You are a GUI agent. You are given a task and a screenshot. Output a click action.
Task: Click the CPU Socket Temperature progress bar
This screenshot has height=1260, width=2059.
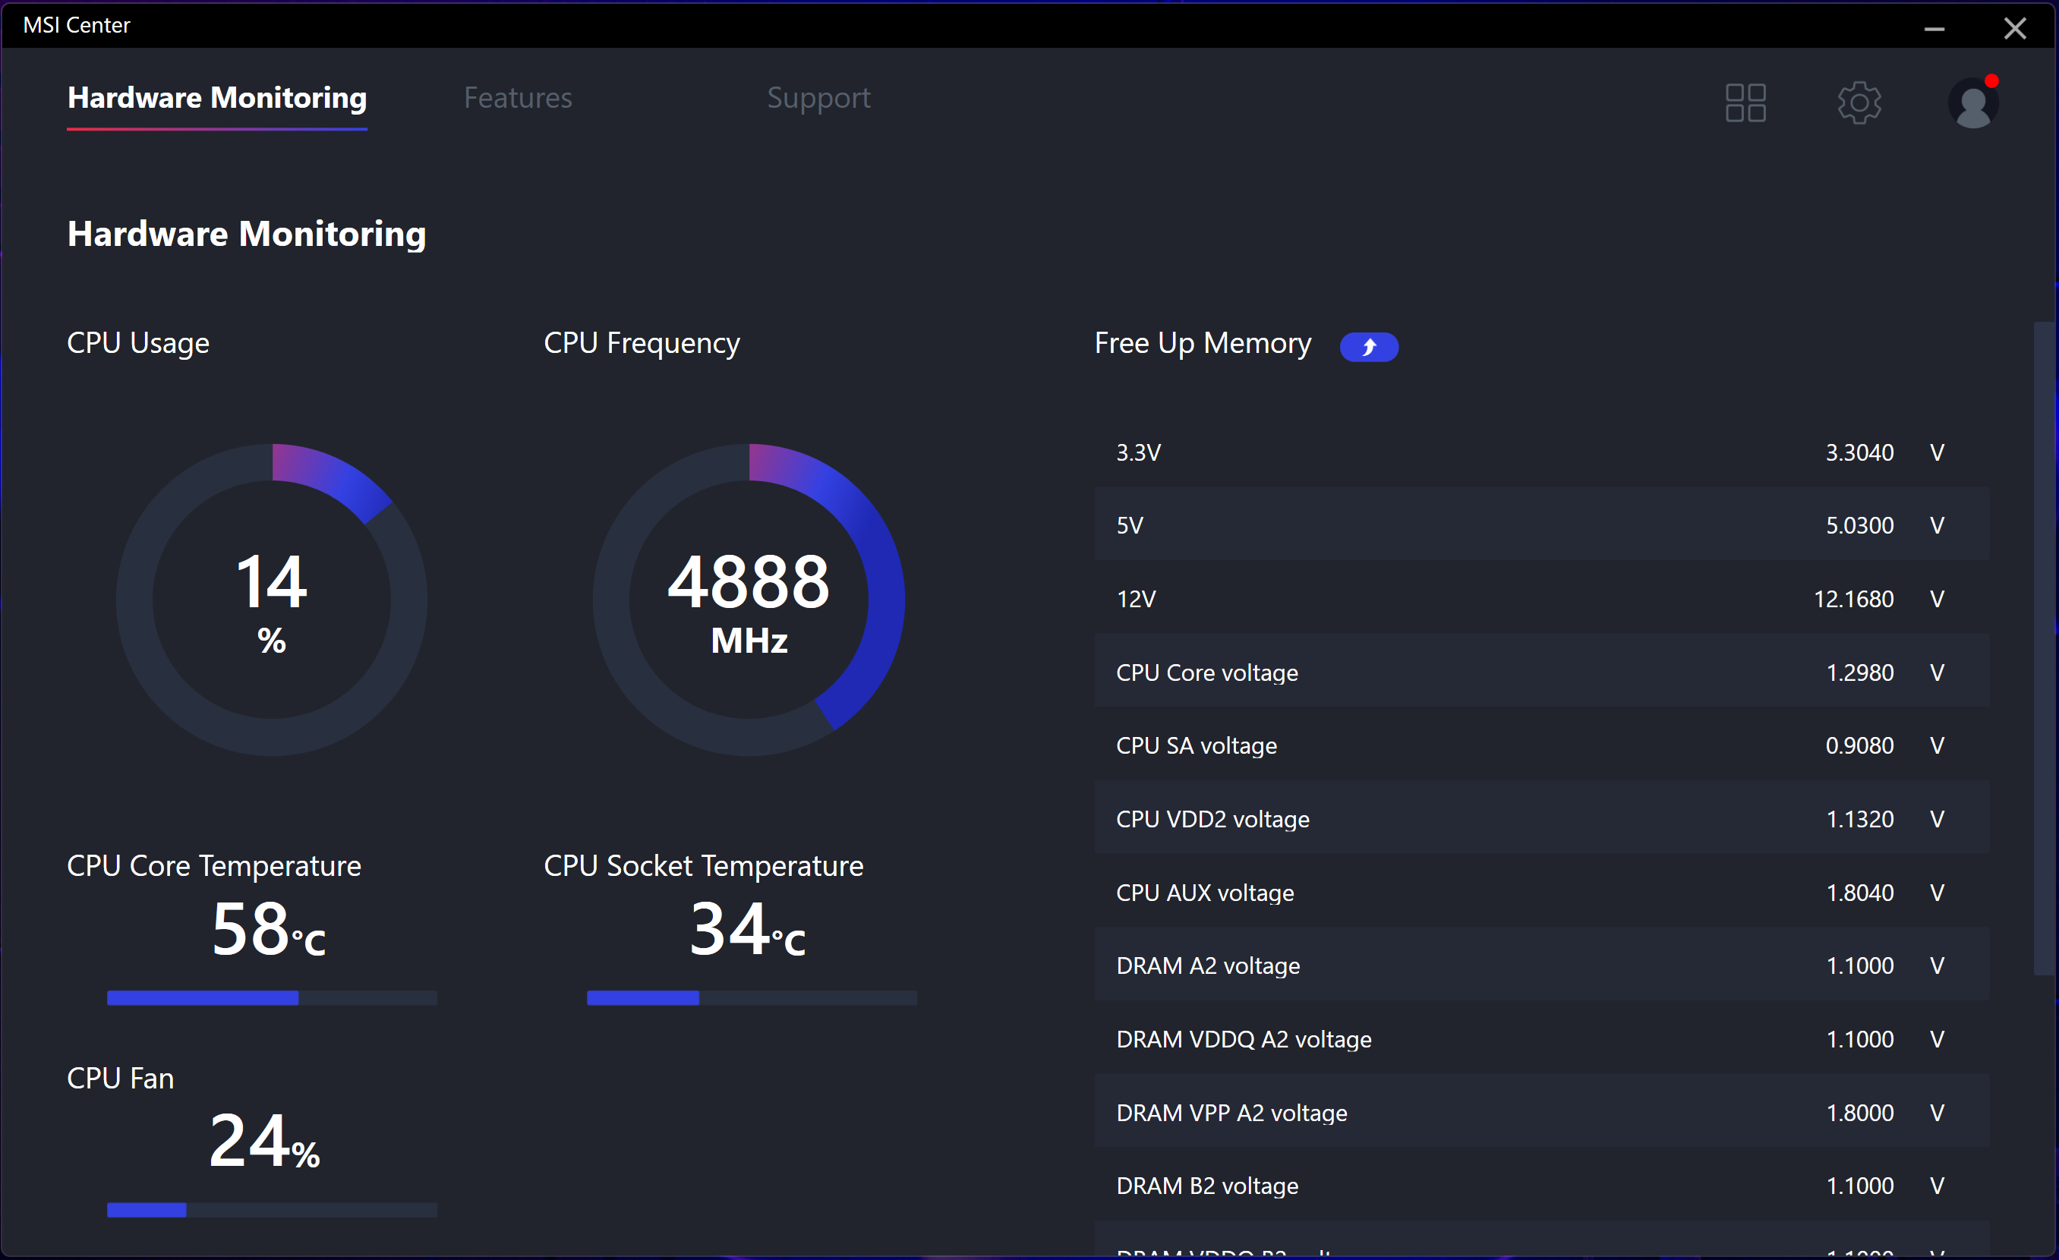[752, 997]
